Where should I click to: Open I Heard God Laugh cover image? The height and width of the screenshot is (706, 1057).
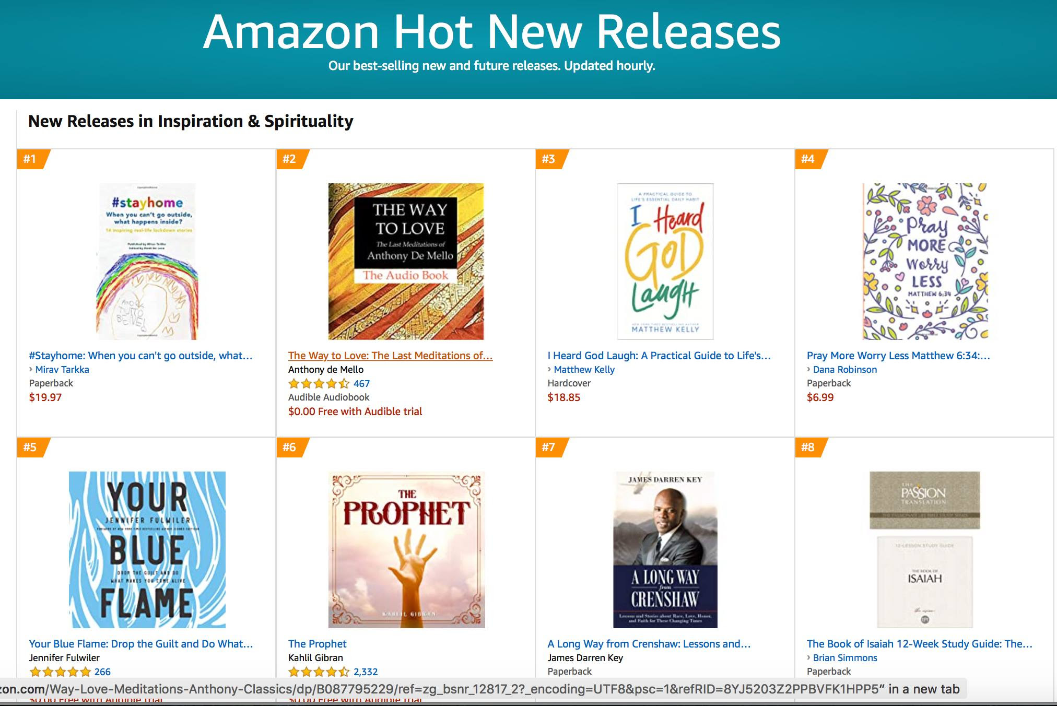point(665,261)
